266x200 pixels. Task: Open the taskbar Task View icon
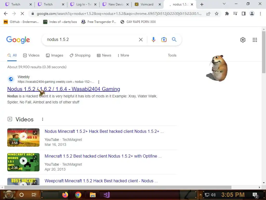pyautogui.click(x=34, y=195)
